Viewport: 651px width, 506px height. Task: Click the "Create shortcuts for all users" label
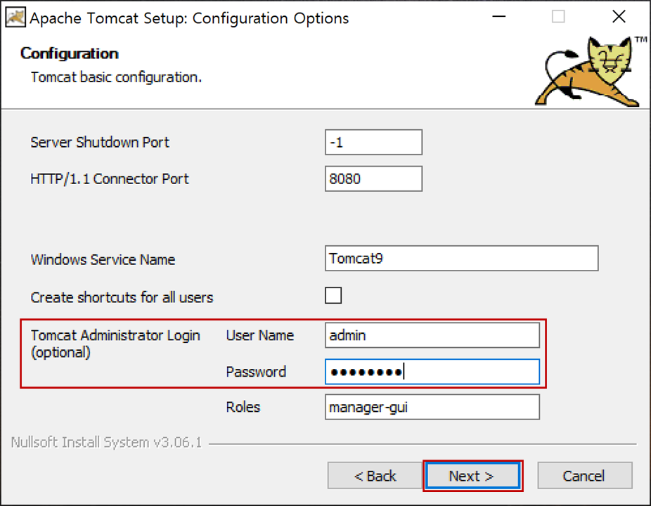coord(122,297)
